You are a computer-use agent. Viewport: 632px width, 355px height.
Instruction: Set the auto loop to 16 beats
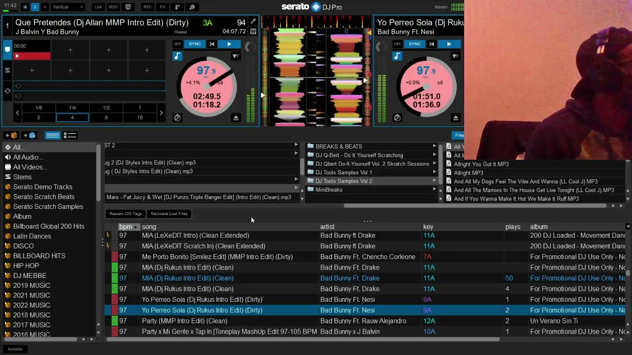pos(140,117)
